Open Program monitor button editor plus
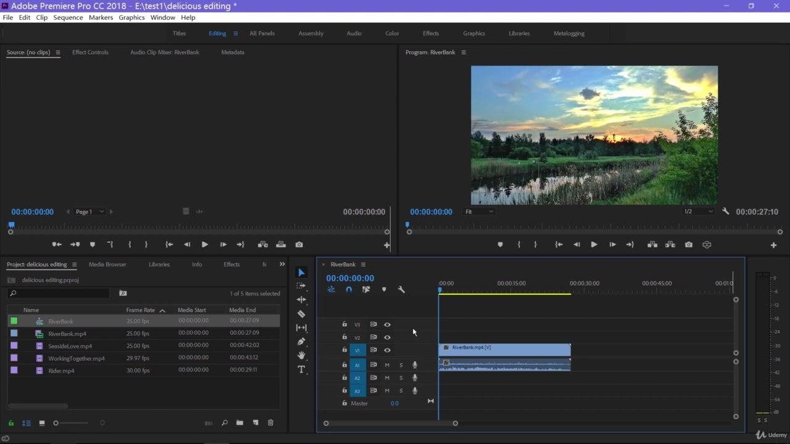 [773, 245]
